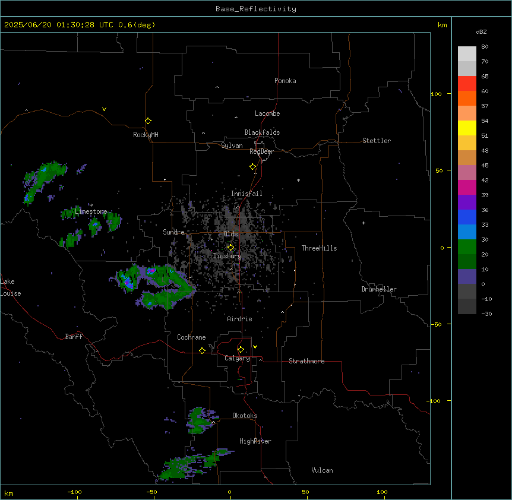Click the timestamp 2025/06/20 01:30:28 UTC
Screen dimensions: 512x500
(59, 25)
